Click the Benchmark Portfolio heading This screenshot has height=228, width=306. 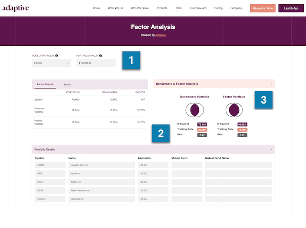coord(194,97)
